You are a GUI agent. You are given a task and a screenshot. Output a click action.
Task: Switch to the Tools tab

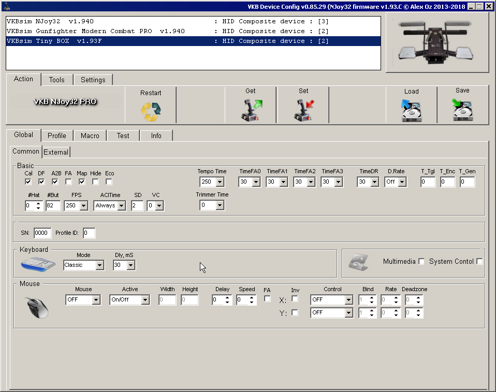[57, 80]
